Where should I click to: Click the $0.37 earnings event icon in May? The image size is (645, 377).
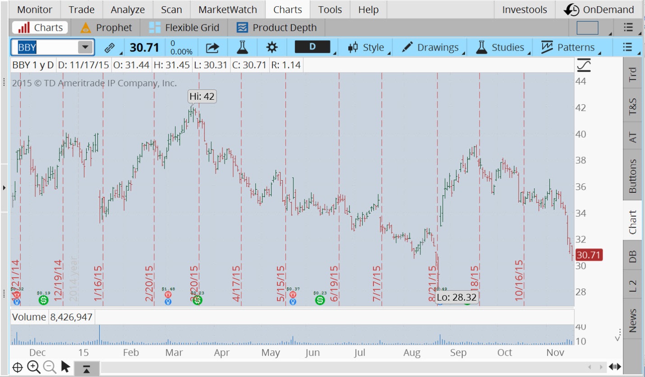tap(293, 294)
